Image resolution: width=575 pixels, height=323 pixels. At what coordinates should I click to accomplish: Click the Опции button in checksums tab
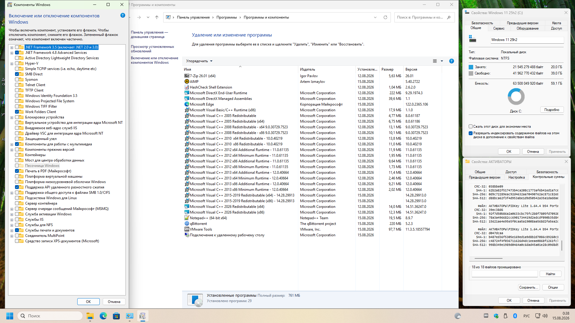point(553,287)
